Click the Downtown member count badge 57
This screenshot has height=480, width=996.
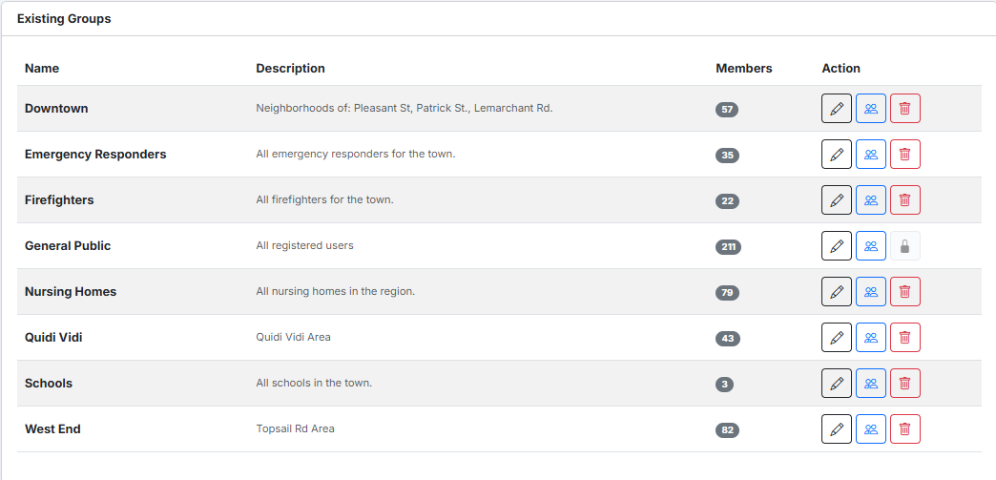[x=727, y=110]
